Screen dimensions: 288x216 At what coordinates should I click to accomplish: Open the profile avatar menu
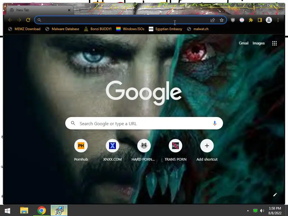(269, 20)
